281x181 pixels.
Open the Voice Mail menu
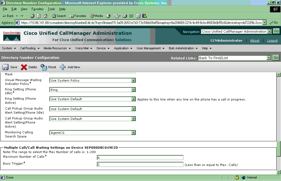(x=83, y=48)
